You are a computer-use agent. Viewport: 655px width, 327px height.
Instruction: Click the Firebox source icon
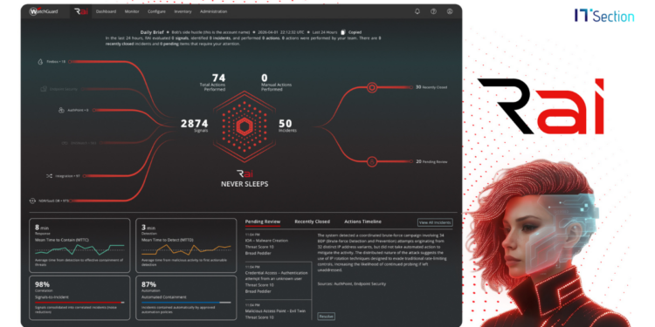tap(40, 62)
